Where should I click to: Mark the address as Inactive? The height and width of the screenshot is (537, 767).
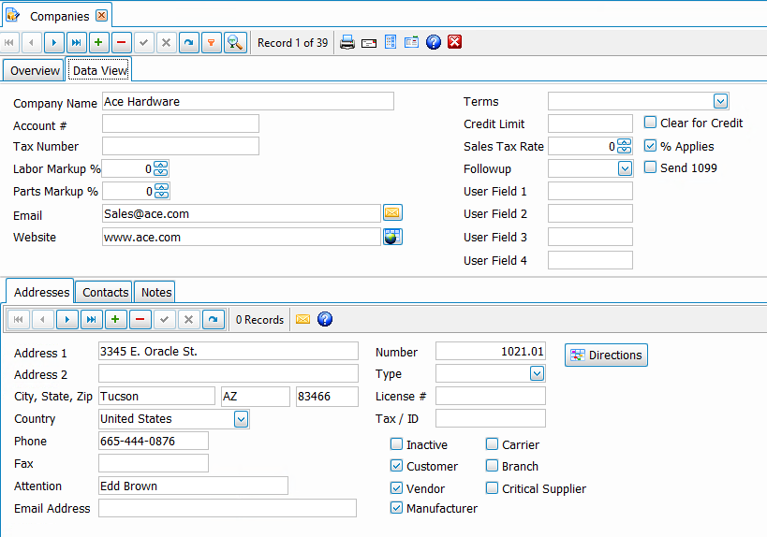coord(397,444)
